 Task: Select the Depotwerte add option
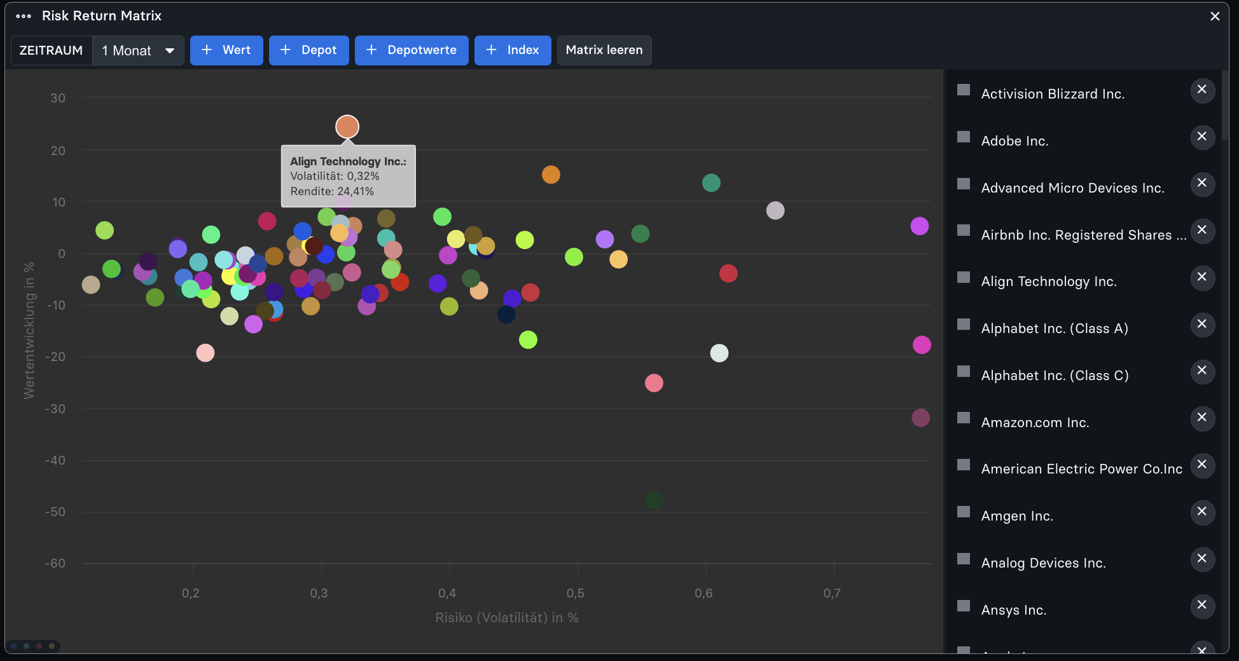(x=412, y=50)
